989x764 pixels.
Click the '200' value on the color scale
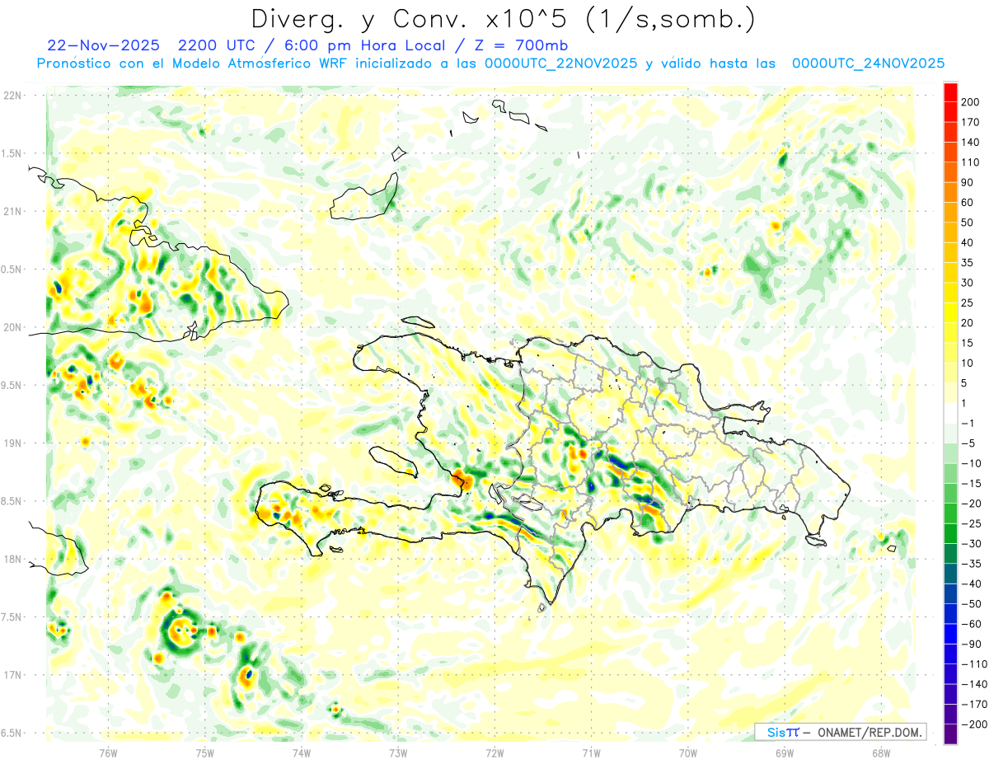pyautogui.click(x=970, y=102)
